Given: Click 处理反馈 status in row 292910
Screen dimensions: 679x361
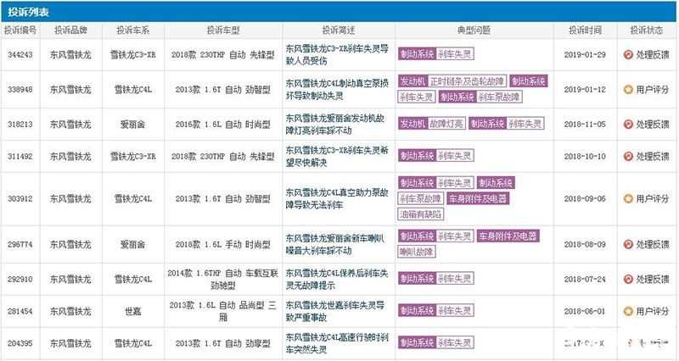Looking at the screenshot, I should (652, 280).
